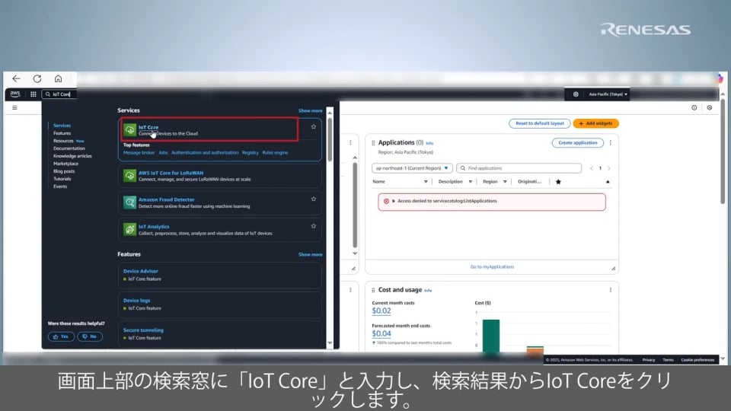This screenshot has height=411, width=731.
Task: Click the IoT Analytics service icon
Action: pos(130,229)
